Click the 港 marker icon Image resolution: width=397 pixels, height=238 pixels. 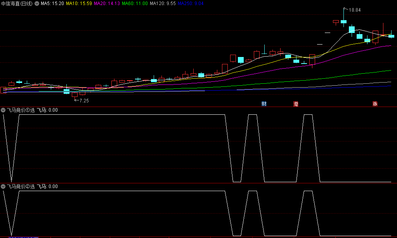tap(296, 104)
